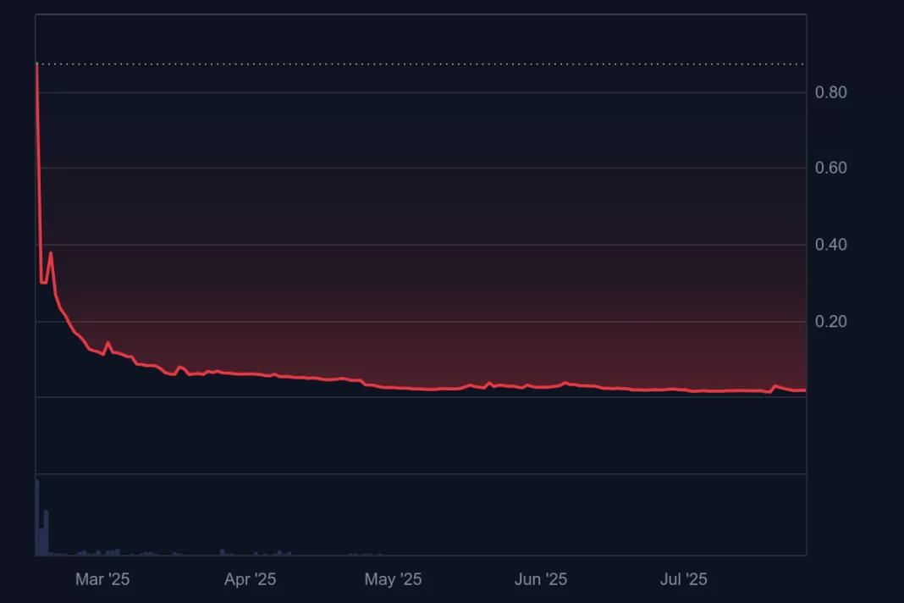Select the May '25 axis label
Image resolution: width=904 pixels, height=603 pixels.
(393, 579)
